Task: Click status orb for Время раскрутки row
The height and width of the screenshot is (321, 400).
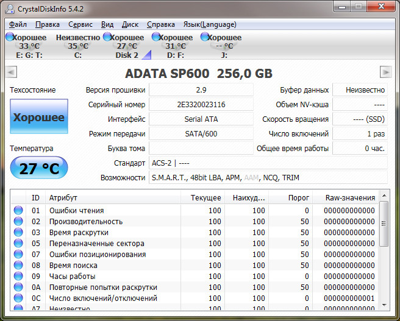Action: (x=18, y=232)
